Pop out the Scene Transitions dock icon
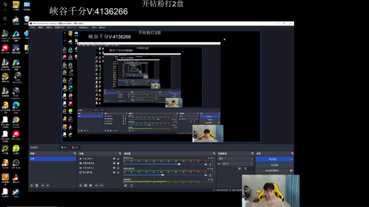This screenshot has width=369, height=207. [x=252, y=154]
